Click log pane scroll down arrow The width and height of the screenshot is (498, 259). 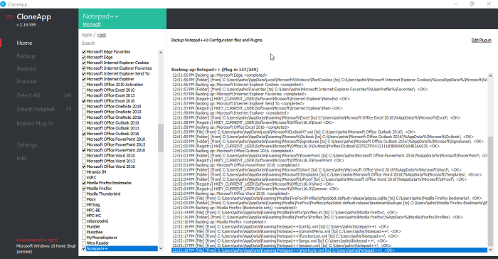tap(490, 250)
